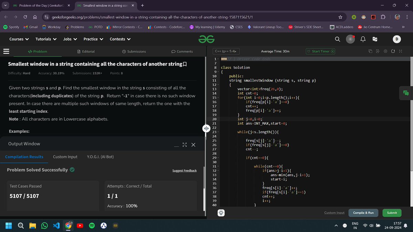
Task: Expand the Courses menu
Action: coord(19,39)
